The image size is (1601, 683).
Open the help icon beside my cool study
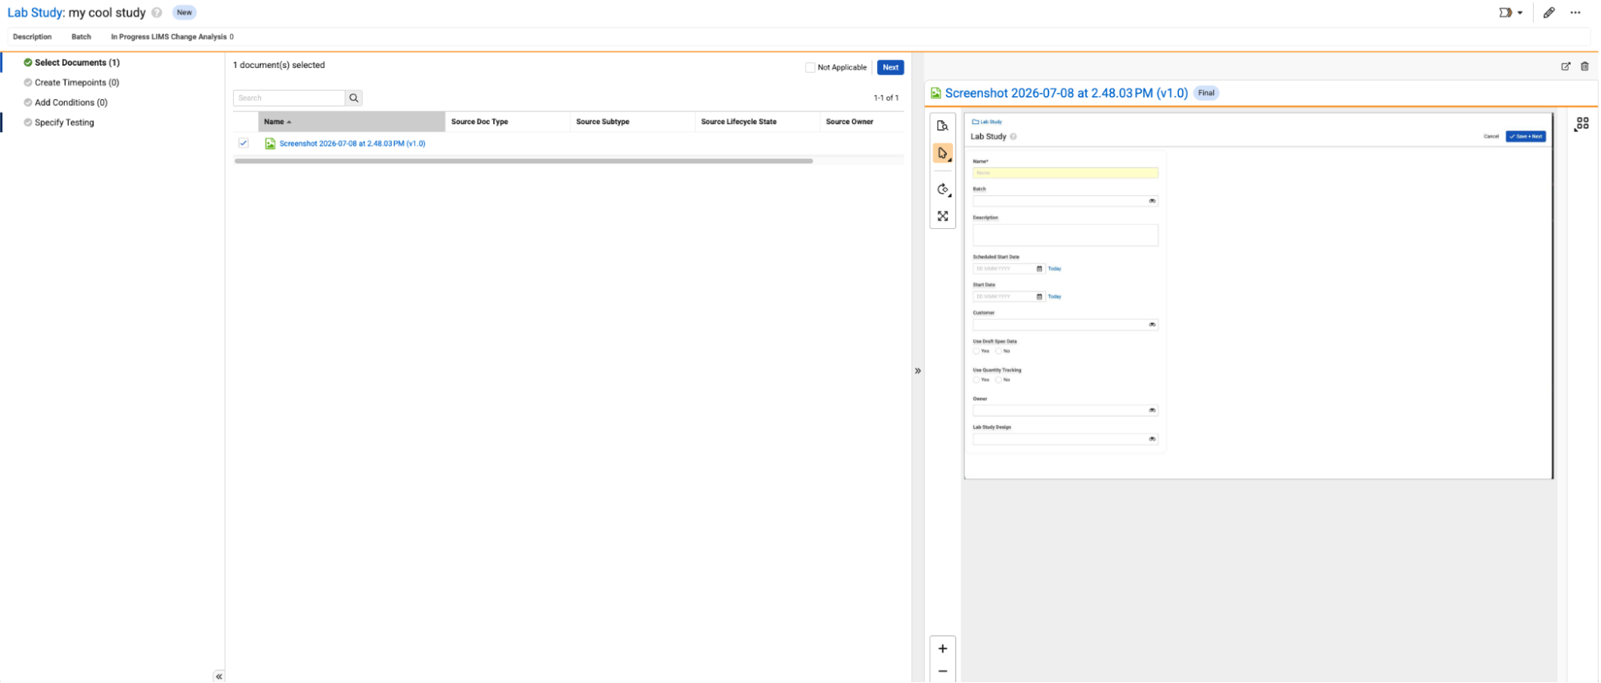(x=157, y=13)
